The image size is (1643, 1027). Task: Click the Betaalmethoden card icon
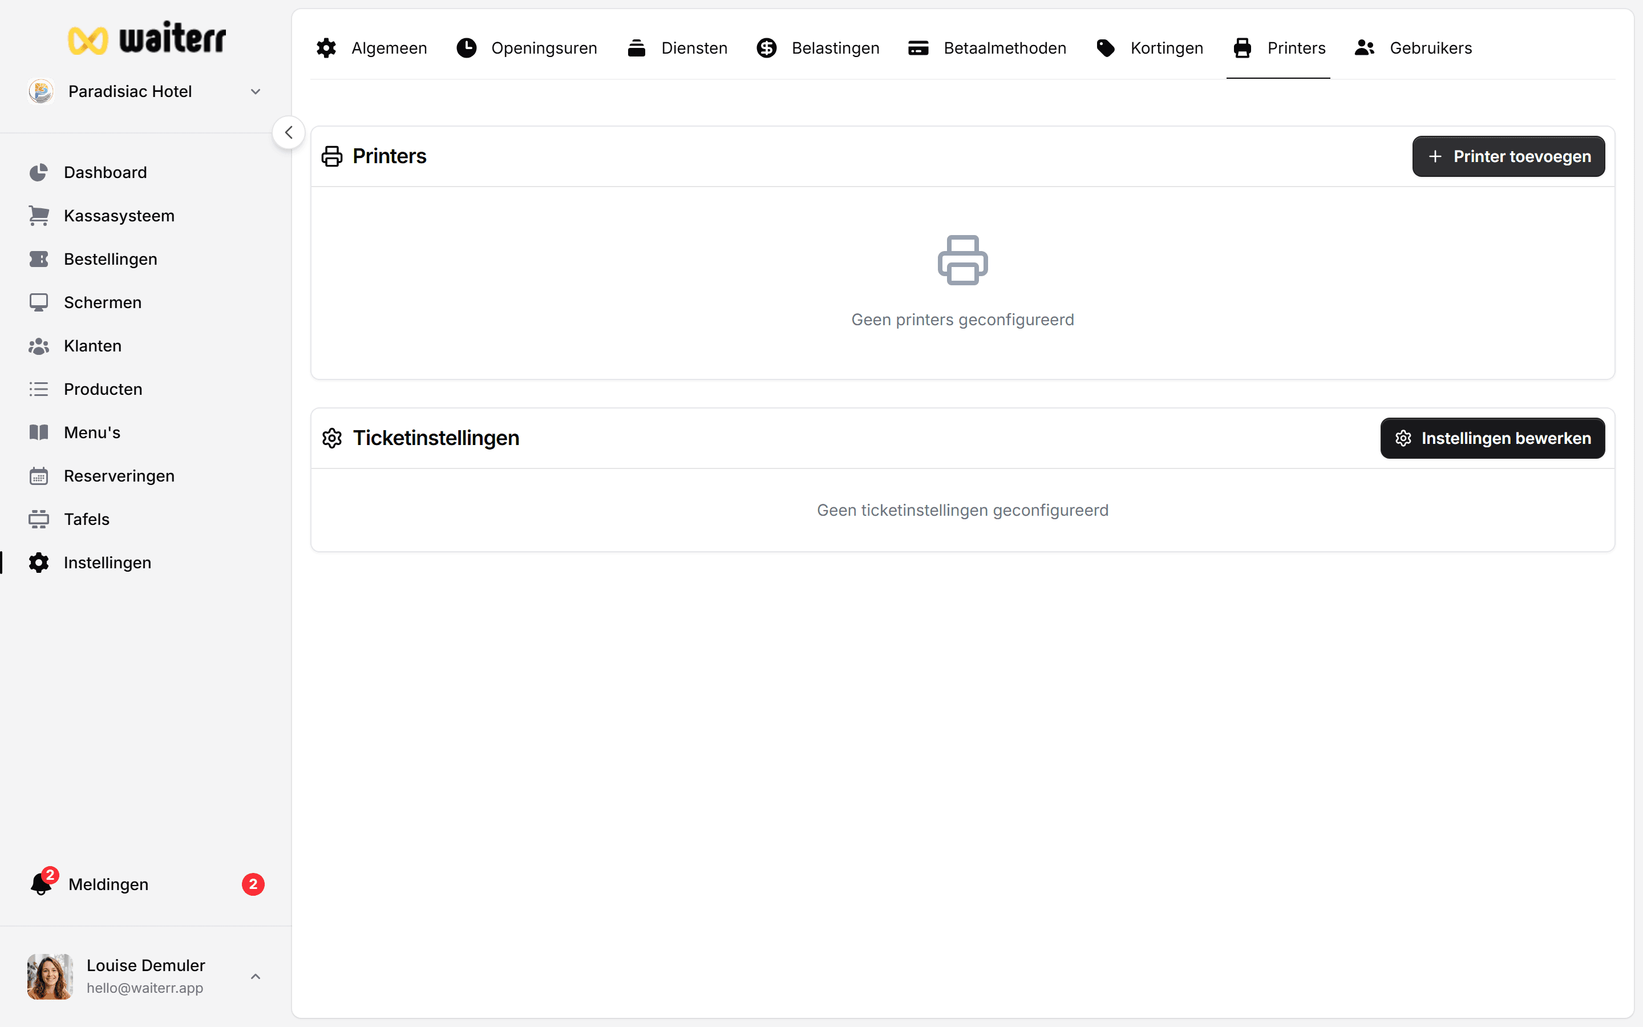(x=918, y=48)
